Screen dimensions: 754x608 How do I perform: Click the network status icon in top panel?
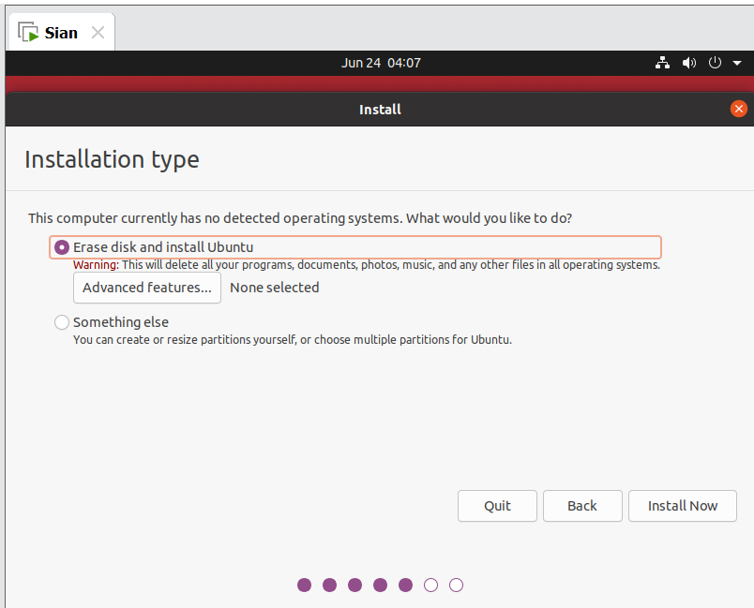click(x=662, y=63)
